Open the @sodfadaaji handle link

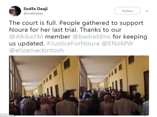[x=33, y=14]
